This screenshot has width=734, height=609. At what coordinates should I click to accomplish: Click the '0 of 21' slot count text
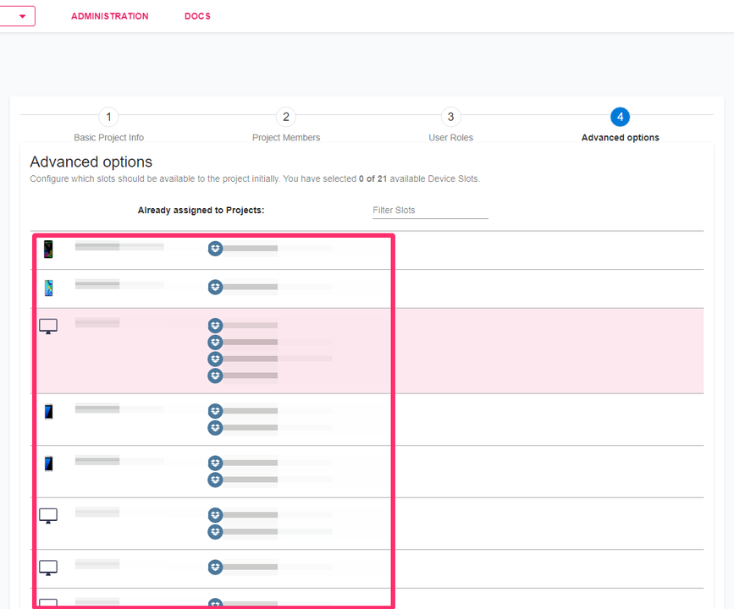[373, 178]
